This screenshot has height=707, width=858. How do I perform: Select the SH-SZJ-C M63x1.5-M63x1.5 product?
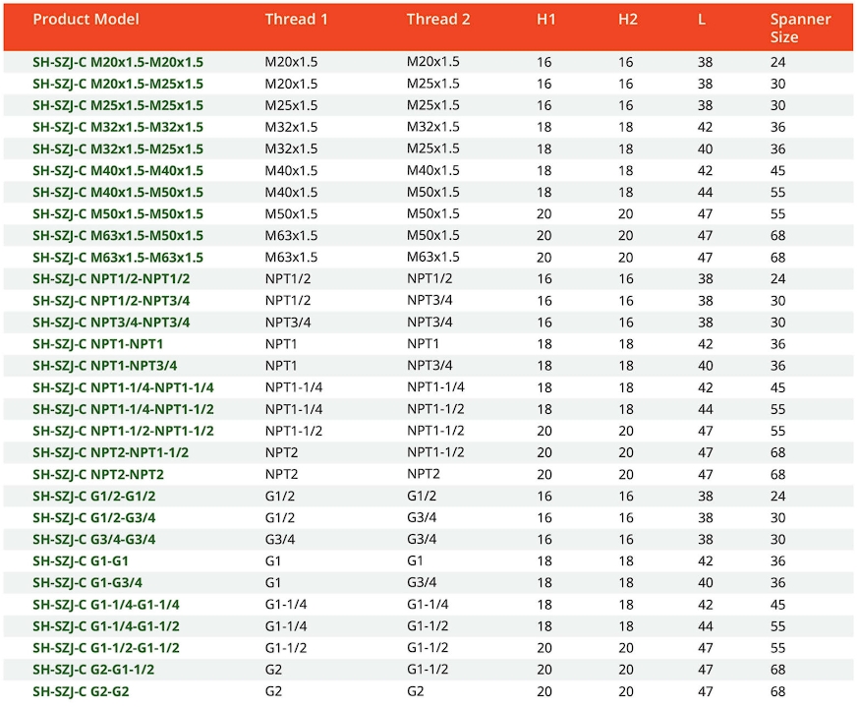pos(118,257)
